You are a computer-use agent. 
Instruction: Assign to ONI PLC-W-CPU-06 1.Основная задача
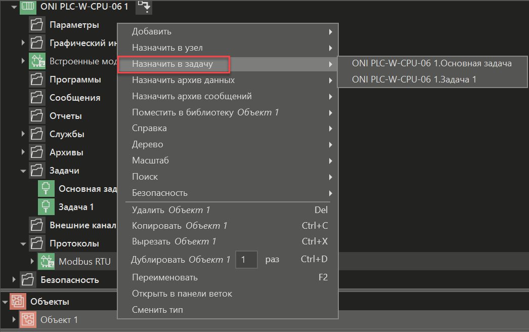[x=432, y=64]
